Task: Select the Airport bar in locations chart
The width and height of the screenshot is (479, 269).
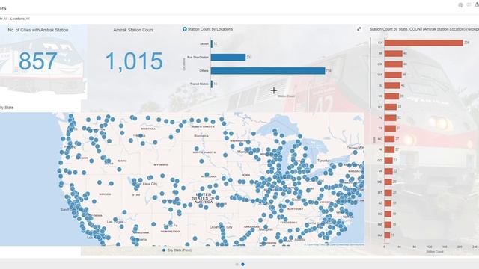Action: pos(212,43)
